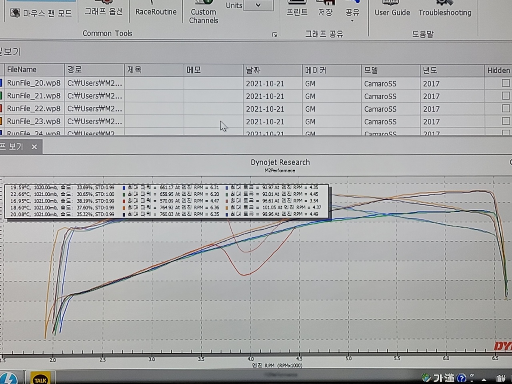This screenshot has height=384, width=512.
Task: Click 2017 year cell in RunFile_20.wp8 row
Action: coord(452,84)
